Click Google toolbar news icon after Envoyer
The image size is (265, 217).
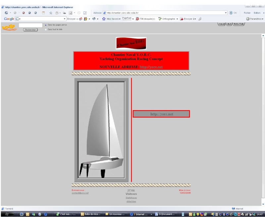click(x=80, y=19)
